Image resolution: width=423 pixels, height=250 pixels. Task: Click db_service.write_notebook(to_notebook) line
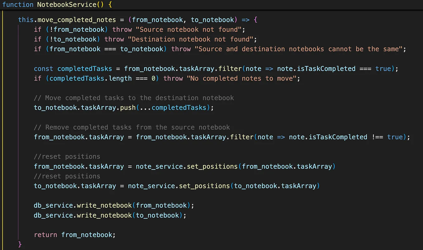tap(110, 215)
